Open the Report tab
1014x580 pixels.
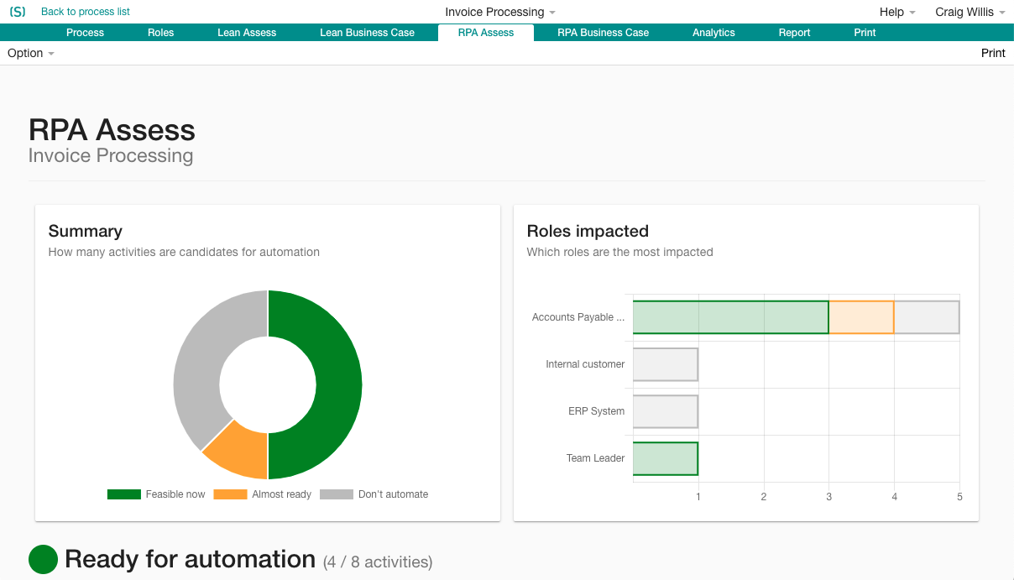point(794,33)
